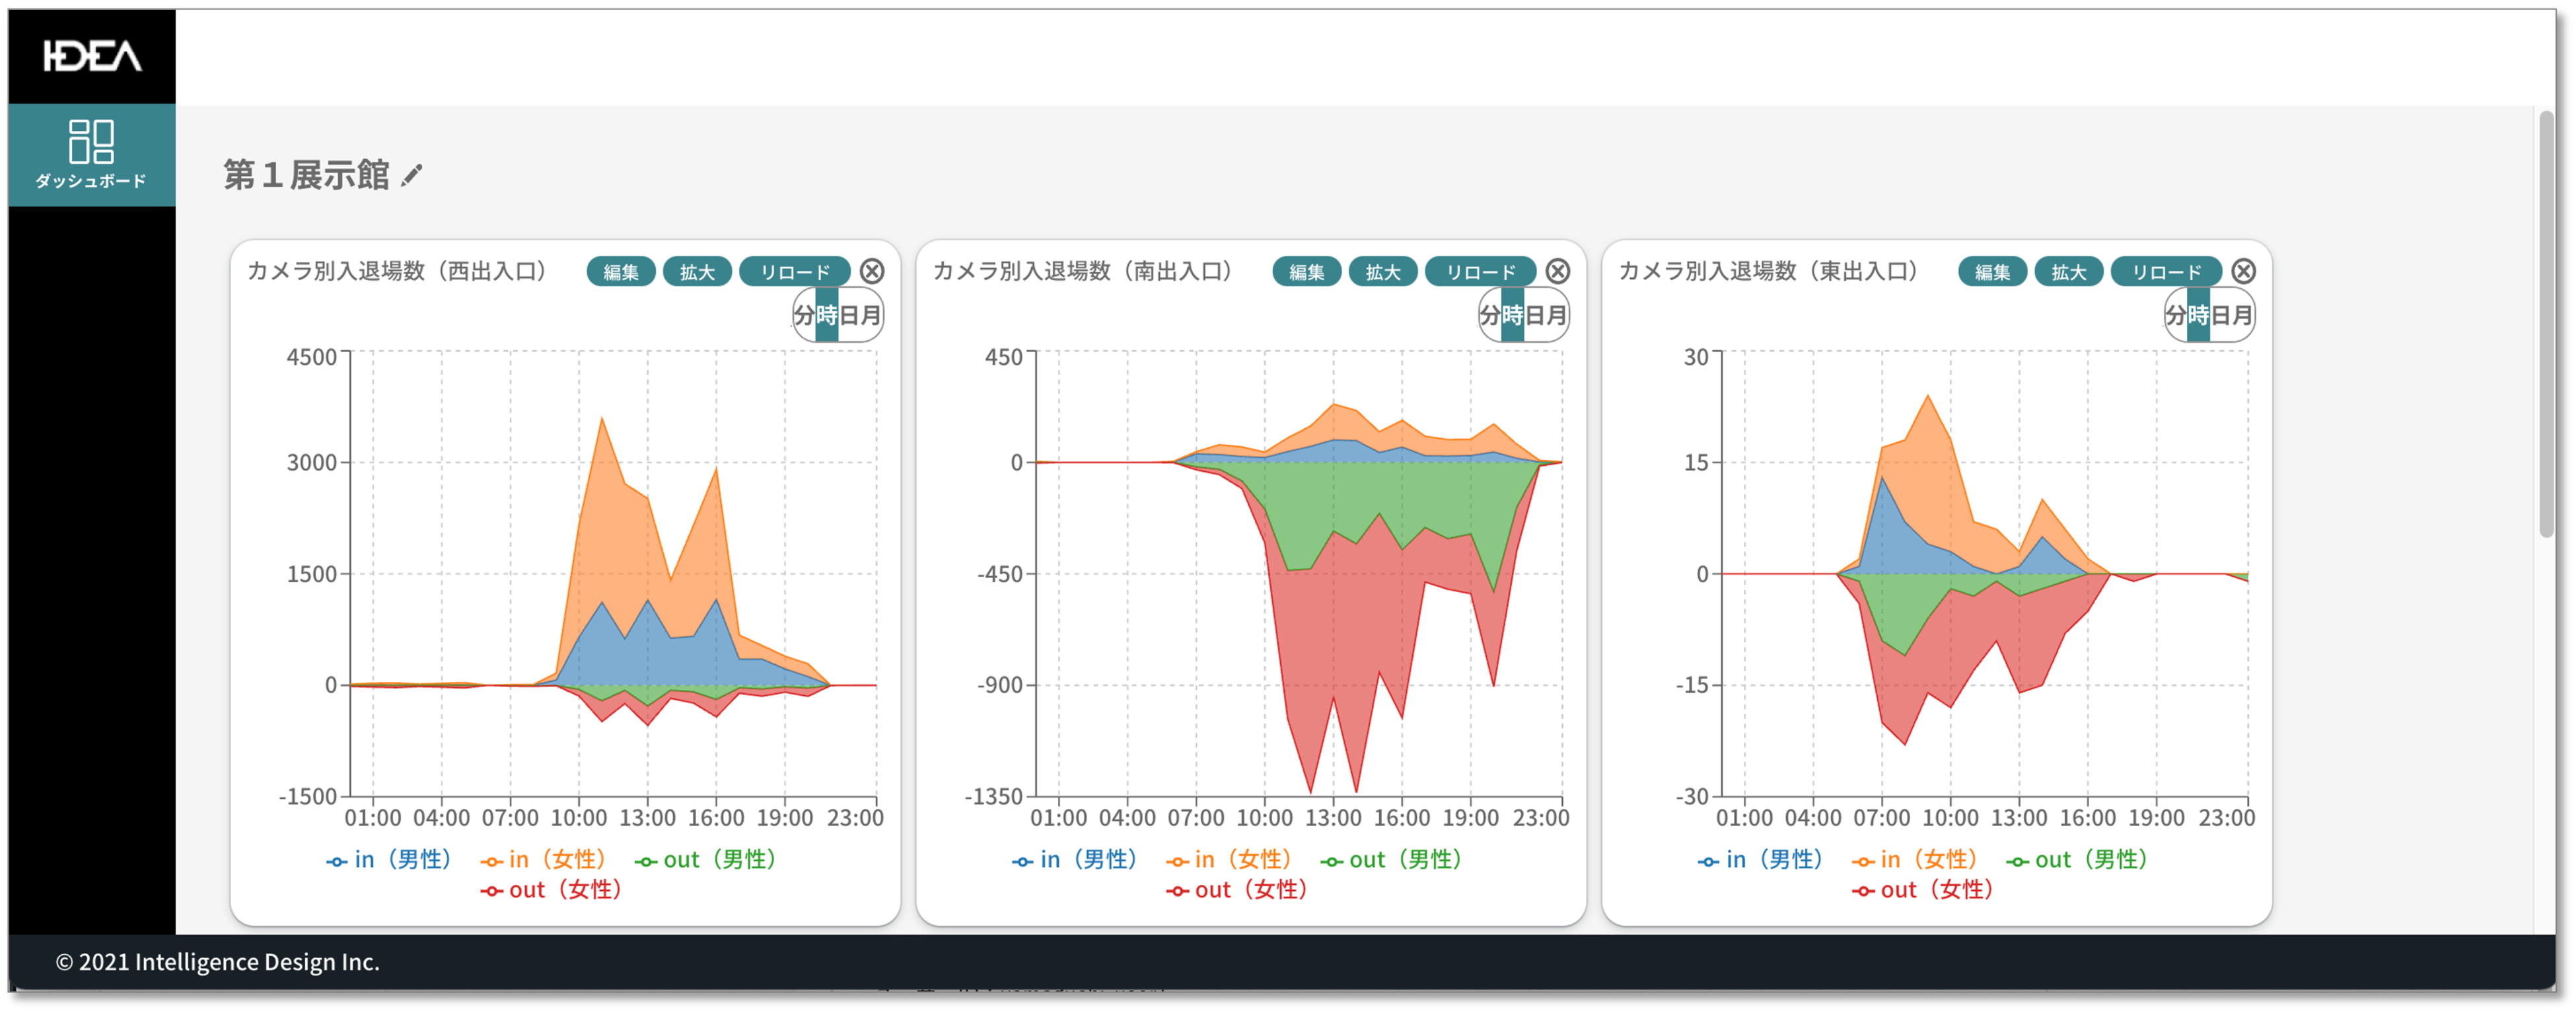Screen dimensions: 2576x1013
Task: Expand the 東出入口 chart with 拡大
Action: [2068, 272]
